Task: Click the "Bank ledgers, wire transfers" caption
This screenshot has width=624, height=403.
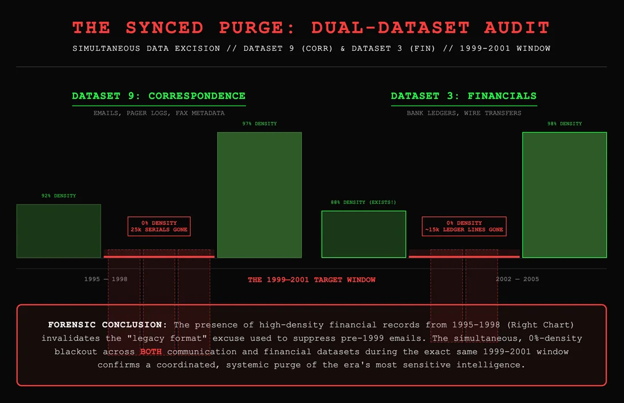Action: (464, 113)
